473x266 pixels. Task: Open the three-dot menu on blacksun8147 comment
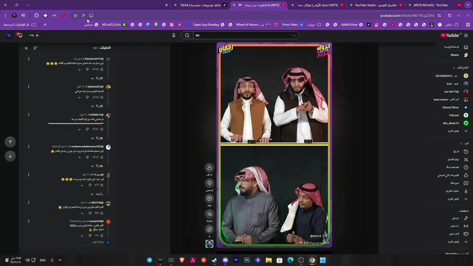[x=28, y=59]
